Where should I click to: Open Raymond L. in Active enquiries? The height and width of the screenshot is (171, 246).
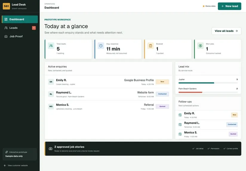coord(108,94)
